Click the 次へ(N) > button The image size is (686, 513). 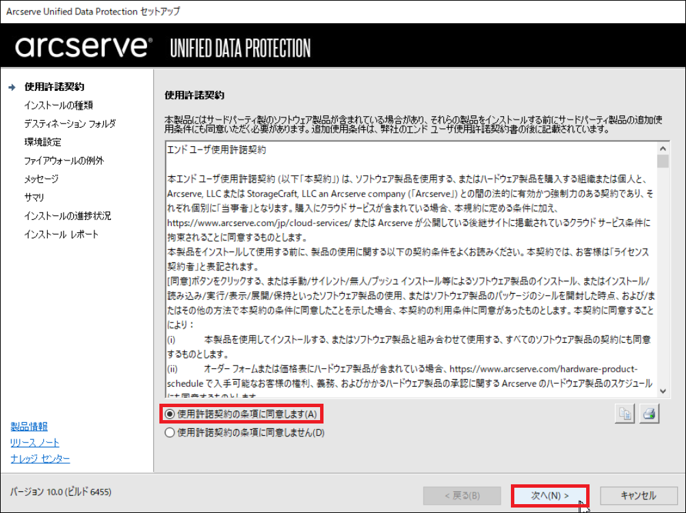pos(550,496)
